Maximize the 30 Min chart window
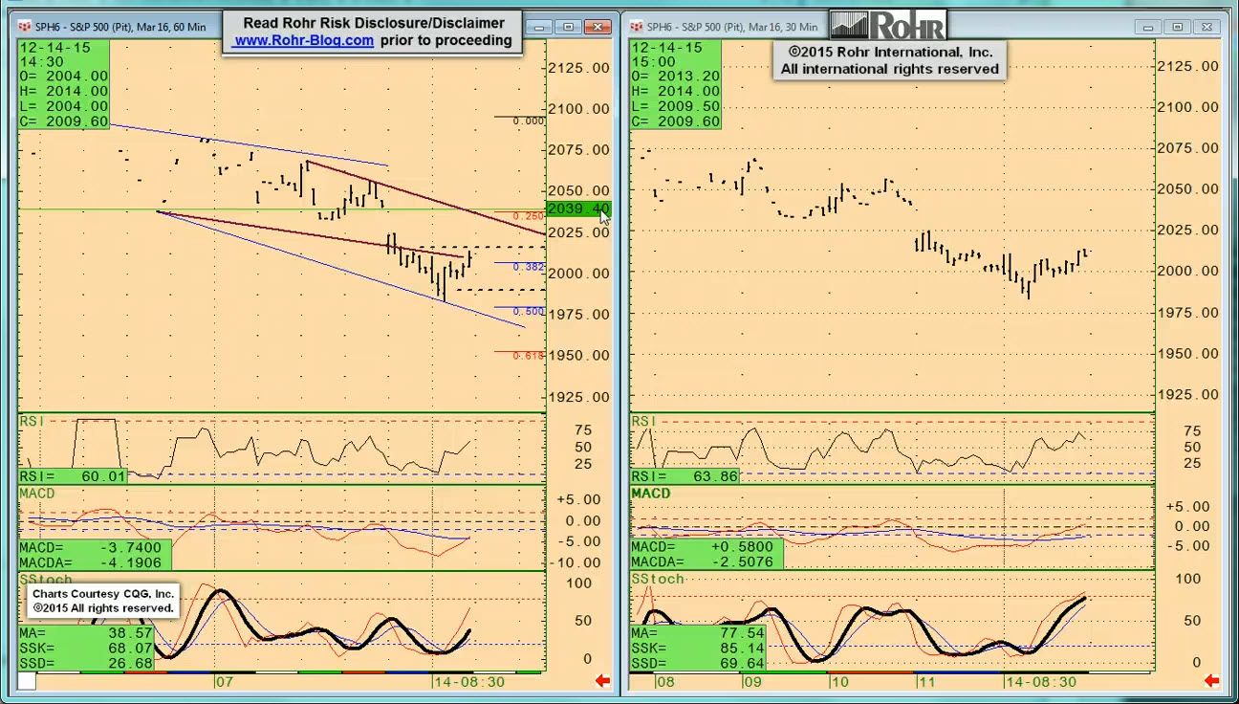 click(x=1178, y=27)
